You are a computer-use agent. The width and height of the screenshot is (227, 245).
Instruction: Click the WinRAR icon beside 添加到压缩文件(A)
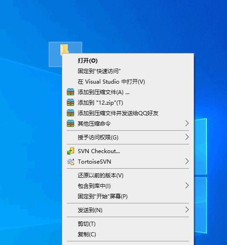(70, 92)
